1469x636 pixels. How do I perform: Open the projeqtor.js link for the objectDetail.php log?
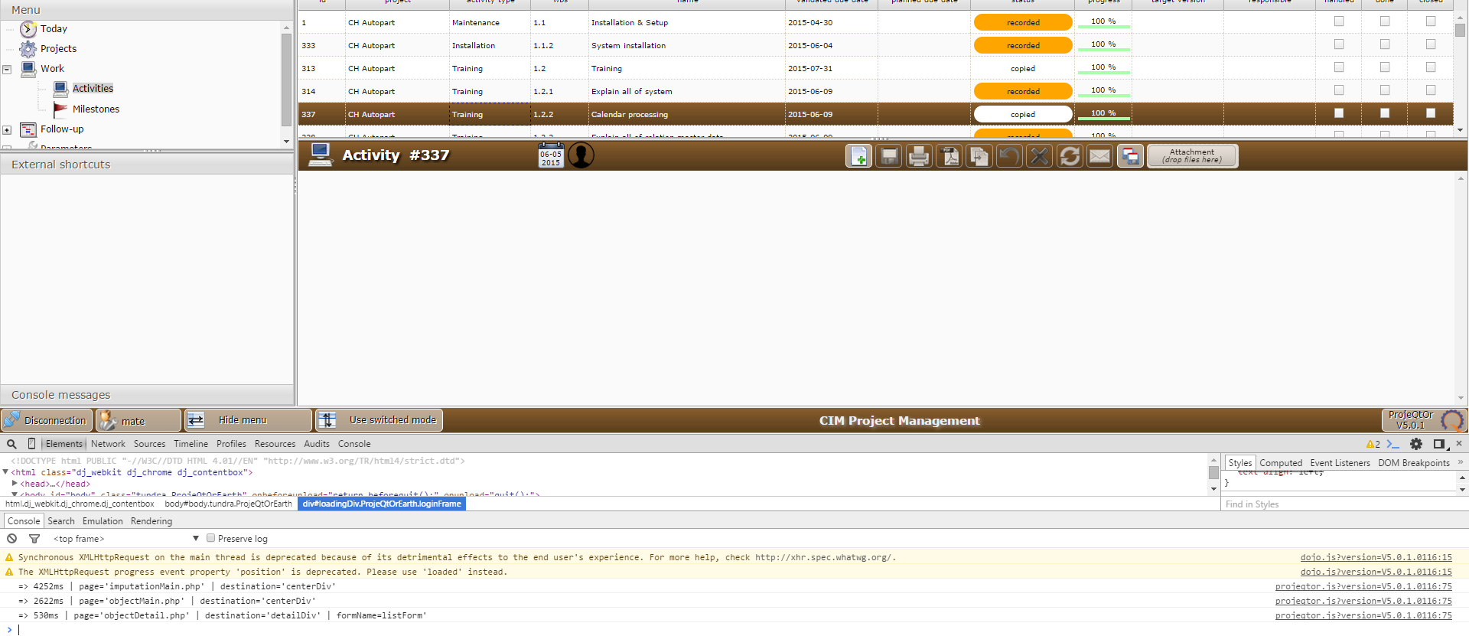tap(1363, 615)
